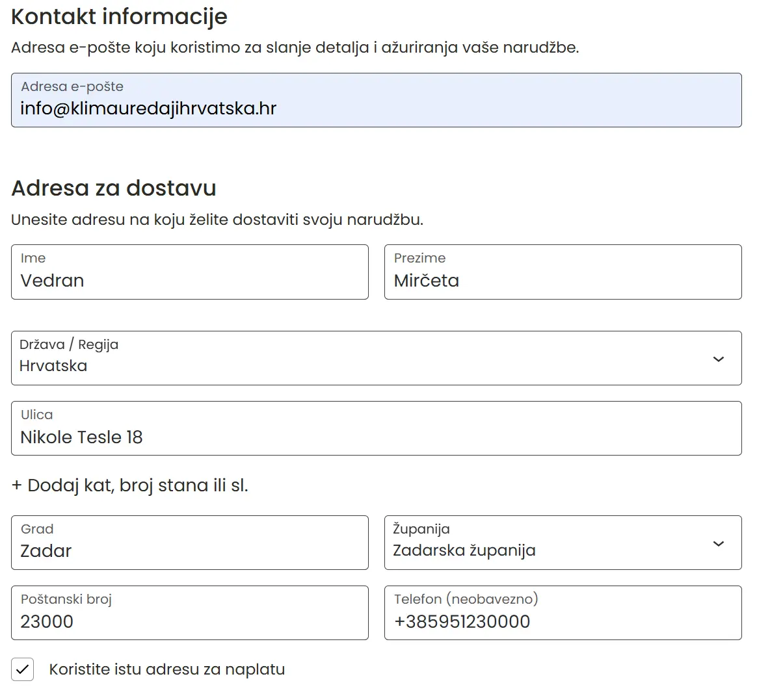
Task: Click the chevron icon beside Zadarska županija
Action: point(719,543)
